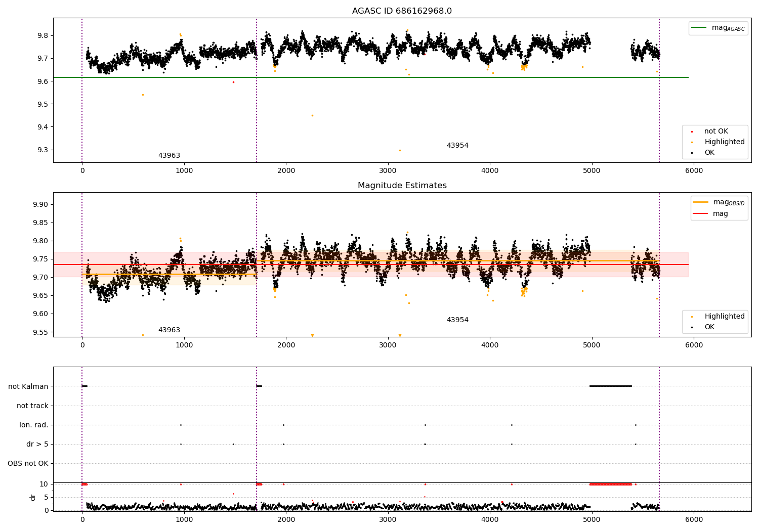759x531 pixels.
Task: Click the '43963' label in middle plot
Action: [x=169, y=330]
